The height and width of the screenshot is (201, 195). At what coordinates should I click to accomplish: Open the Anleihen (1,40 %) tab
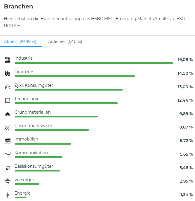(65, 41)
